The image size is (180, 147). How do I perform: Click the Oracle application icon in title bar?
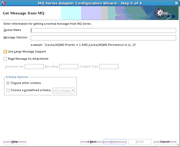[3, 3]
